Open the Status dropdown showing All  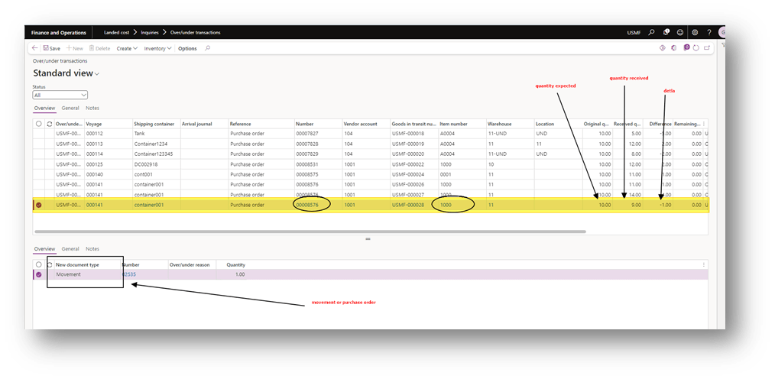tap(60, 95)
